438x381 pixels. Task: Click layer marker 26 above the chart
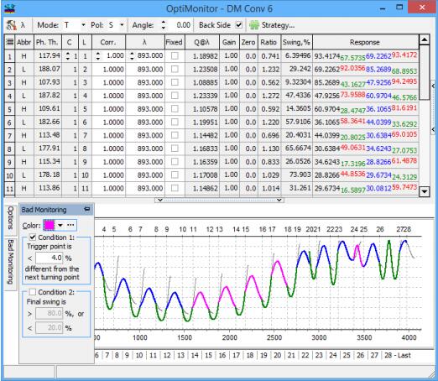(380, 229)
